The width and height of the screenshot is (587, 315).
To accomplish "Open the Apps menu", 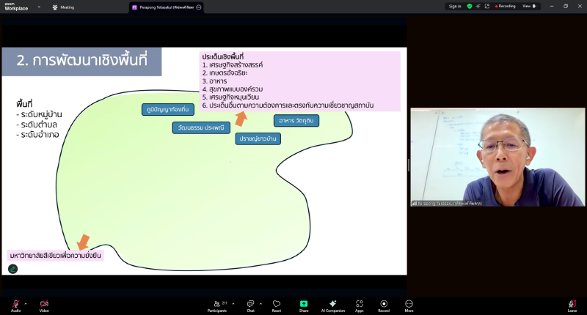I will pos(360,304).
